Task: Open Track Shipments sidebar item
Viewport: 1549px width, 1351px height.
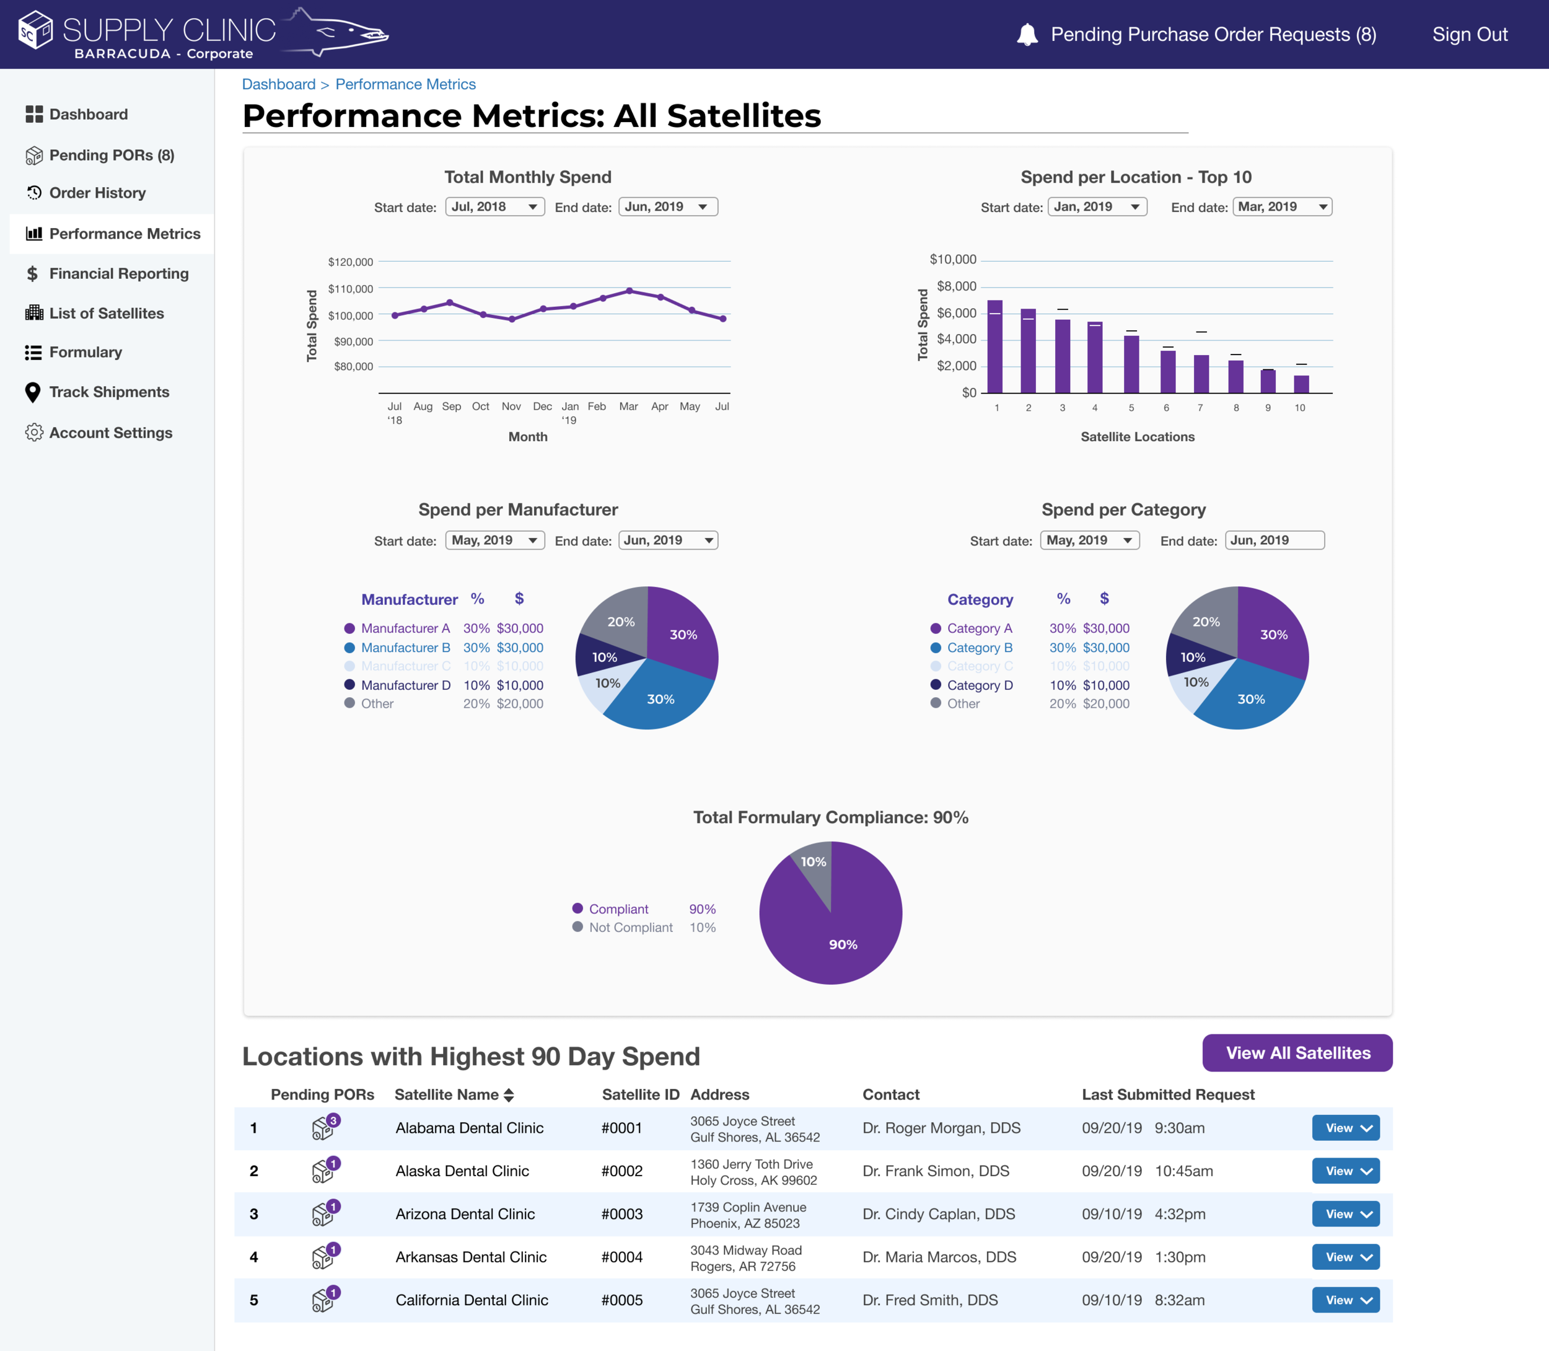Action: coord(97,392)
